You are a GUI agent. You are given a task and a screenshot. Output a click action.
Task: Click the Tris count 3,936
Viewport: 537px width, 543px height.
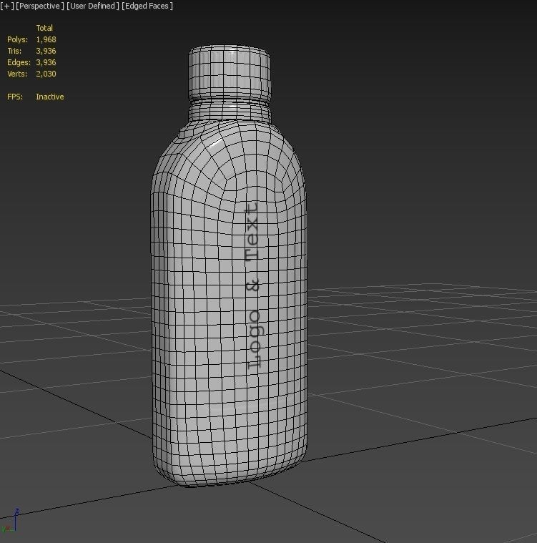46,51
